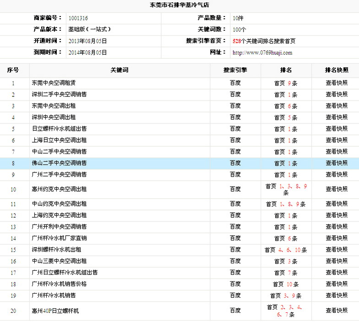This screenshot has height=322, width=359.
Task: Click keyword 惠州约克中央空调出租
Action: [59, 189]
